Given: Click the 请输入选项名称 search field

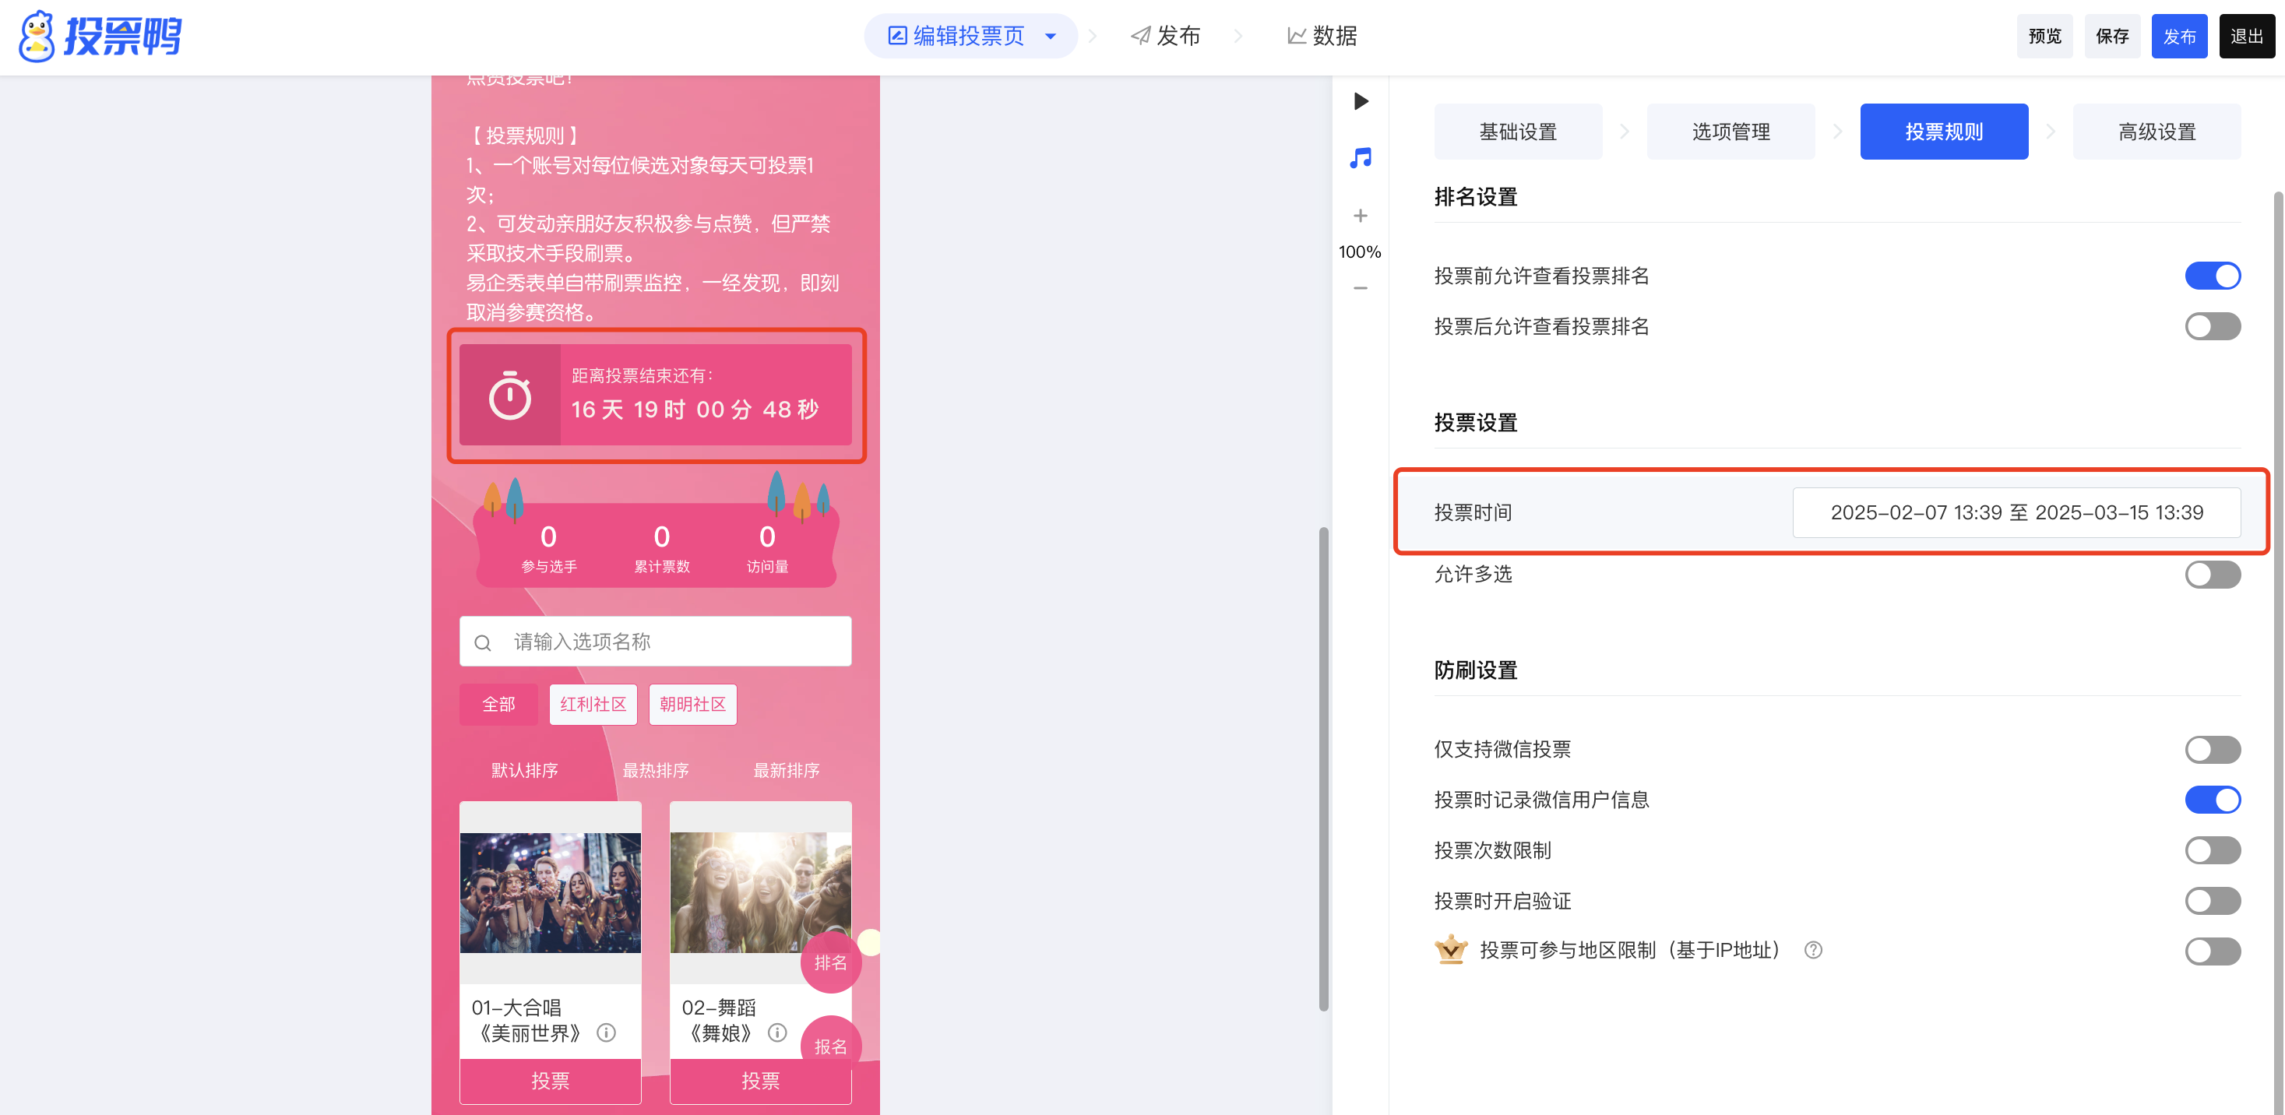Looking at the screenshot, I should click(x=656, y=642).
